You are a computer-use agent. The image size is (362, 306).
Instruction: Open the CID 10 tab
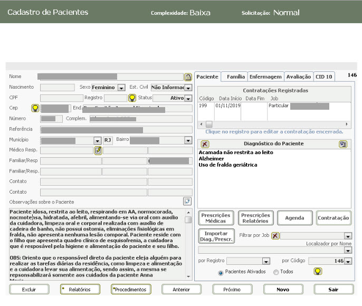click(x=324, y=77)
